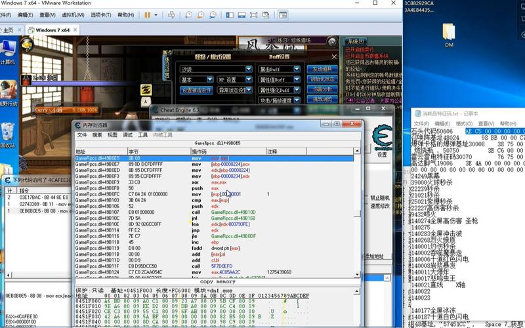525x328 pixels.
Task: Expand the 属性强化Buff dropdown
Action: click(297, 90)
